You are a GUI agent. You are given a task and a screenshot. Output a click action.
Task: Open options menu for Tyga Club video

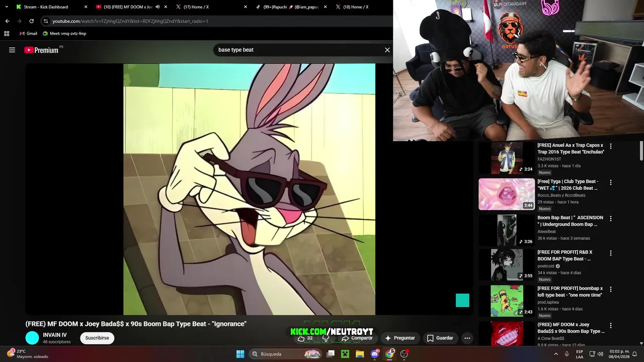click(611, 183)
